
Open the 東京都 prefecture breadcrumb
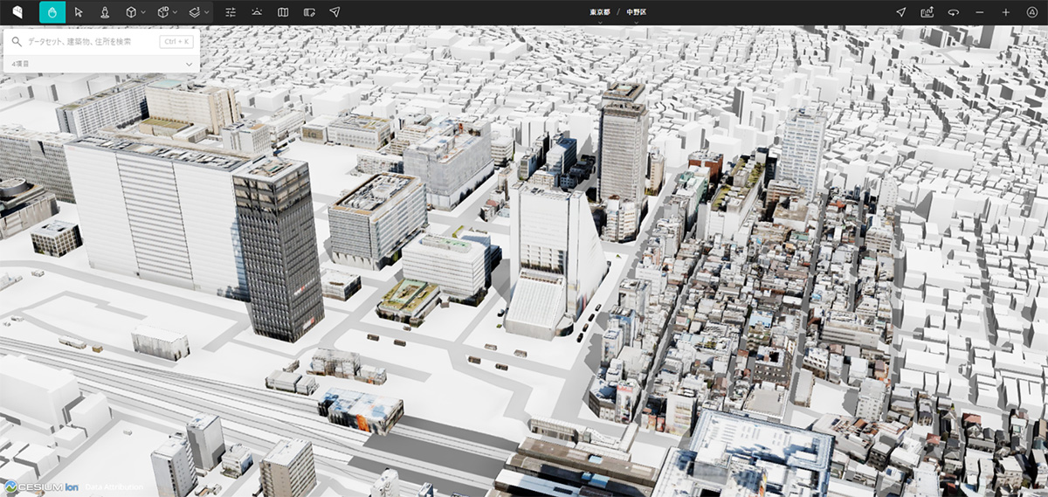click(x=599, y=12)
